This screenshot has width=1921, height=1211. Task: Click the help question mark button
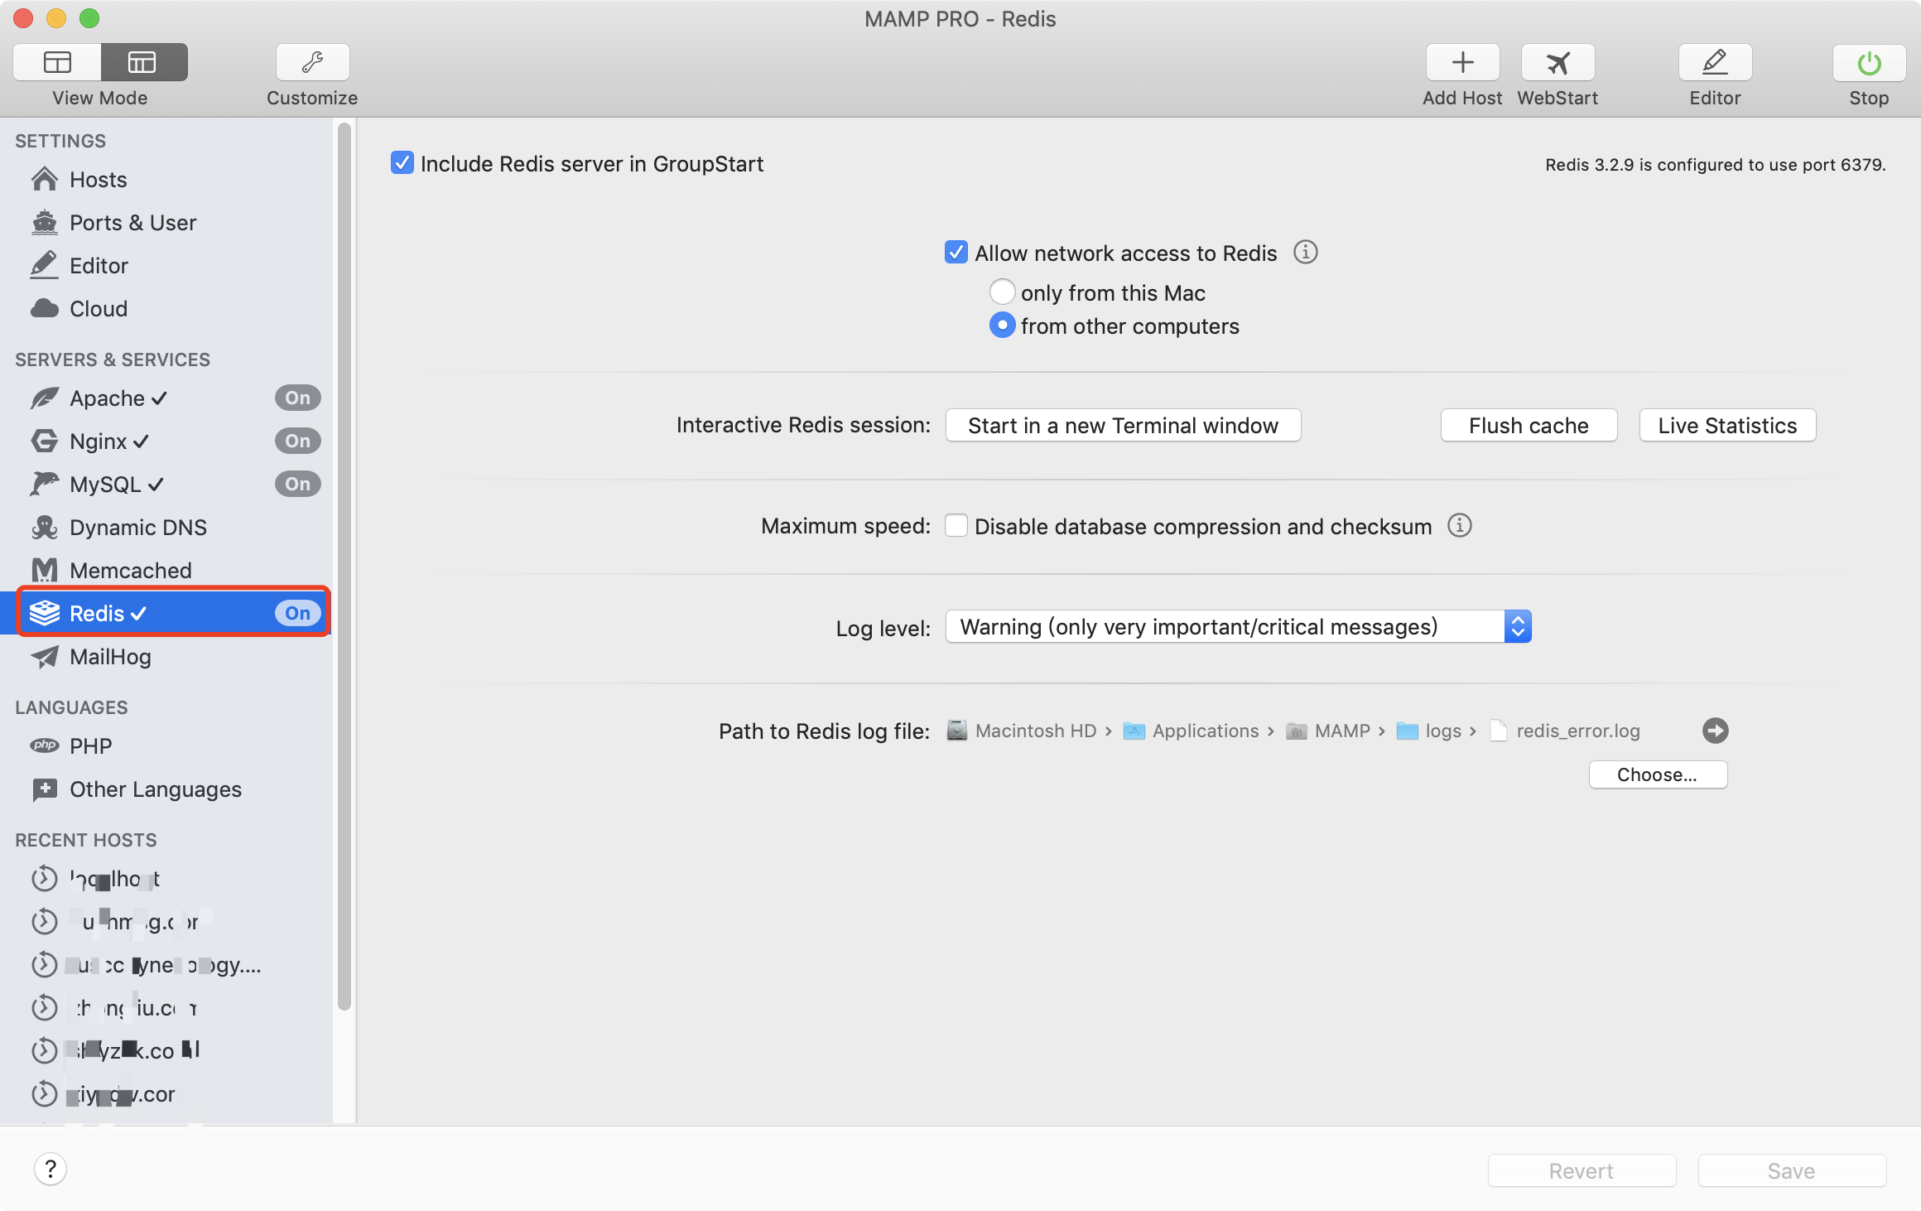coord(51,1169)
